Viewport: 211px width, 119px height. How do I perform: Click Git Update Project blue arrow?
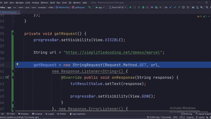(170, 7)
